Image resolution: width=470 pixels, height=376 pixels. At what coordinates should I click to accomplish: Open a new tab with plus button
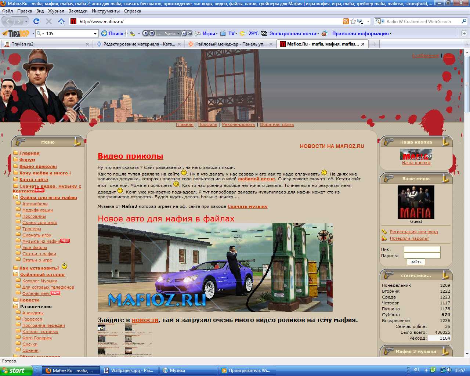pyautogui.click(x=374, y=44)
